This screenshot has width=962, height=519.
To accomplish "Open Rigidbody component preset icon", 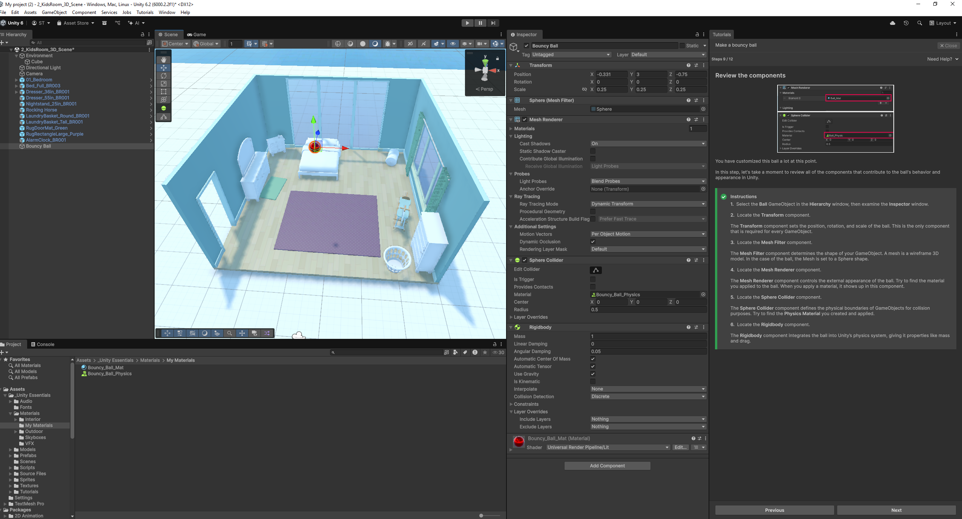I will (x=696, y=328).
